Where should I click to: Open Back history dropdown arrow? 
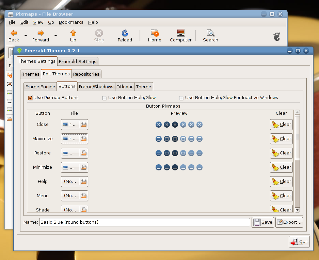26,36
